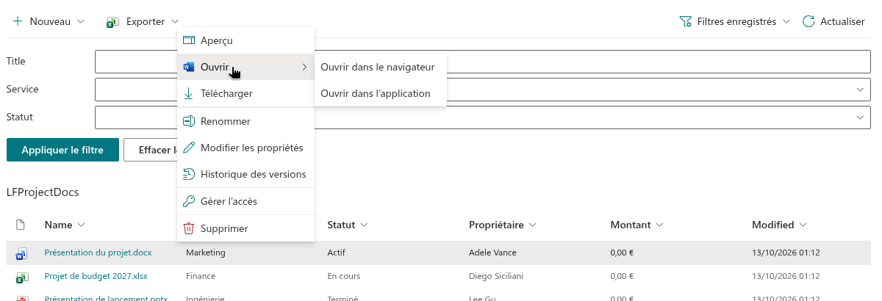Click the Aperçu preview icon in menu
882x301 pixels.
point(189,40)
